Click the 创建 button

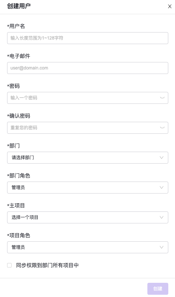click(x=158, y=289)
